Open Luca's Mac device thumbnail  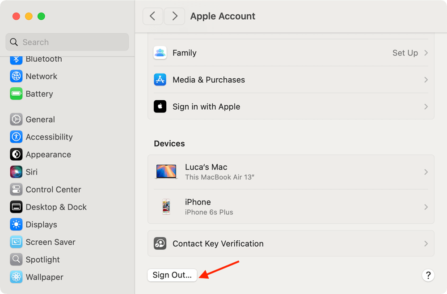pyautogui.click(x=166, y=172)
